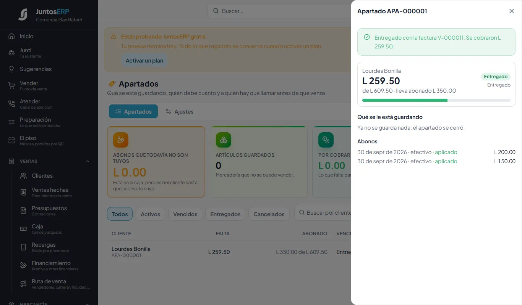Click the search magnifier icon in top bar

(216, 11)
